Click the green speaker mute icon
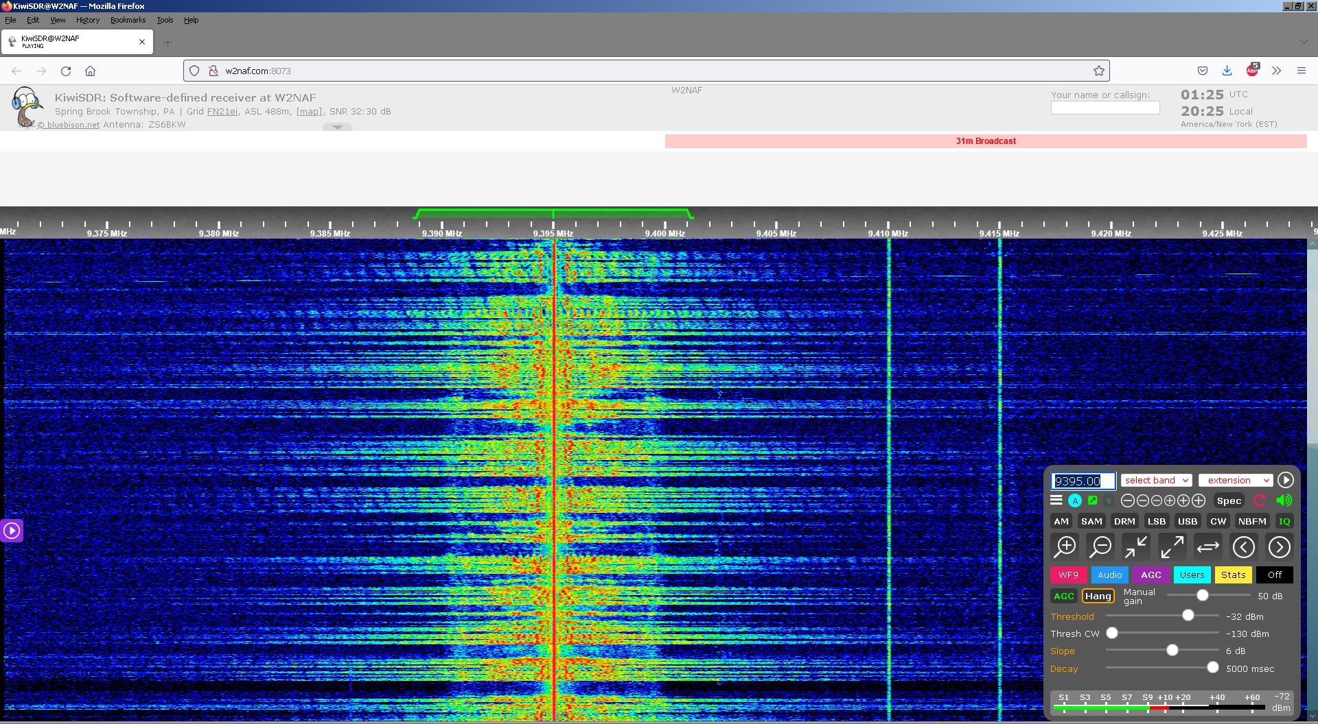The image size is (1318, 724). 1284,500
